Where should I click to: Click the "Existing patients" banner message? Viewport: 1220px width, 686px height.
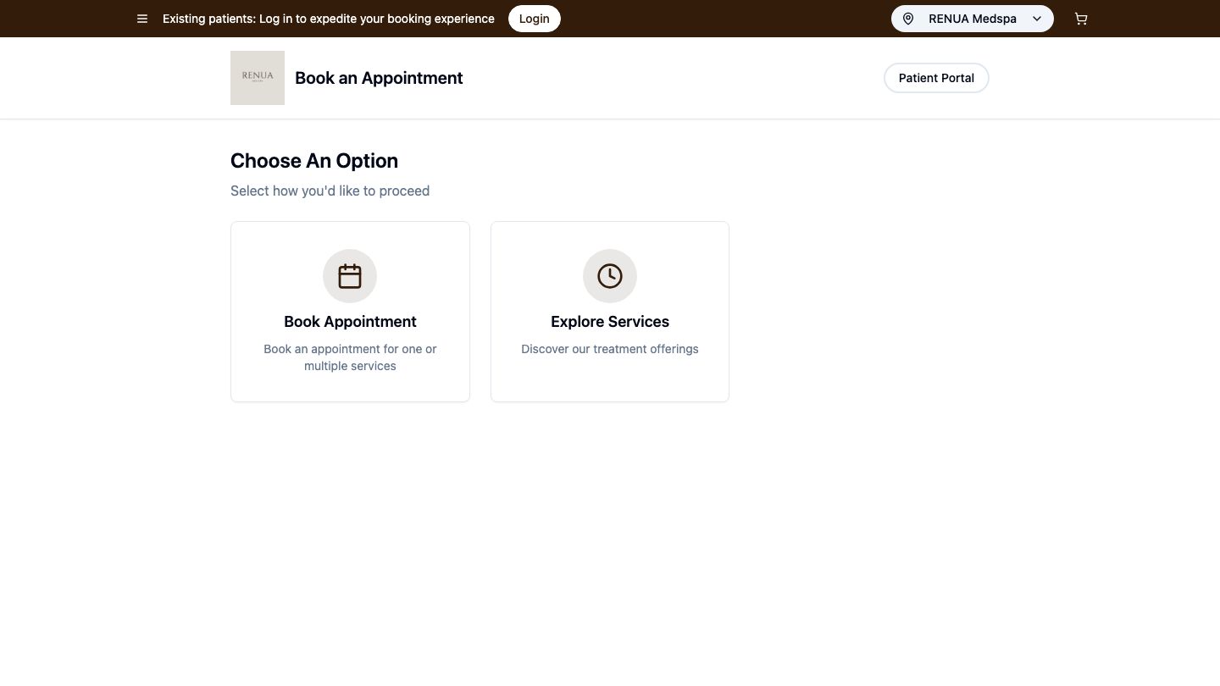(x=329, y=19)
